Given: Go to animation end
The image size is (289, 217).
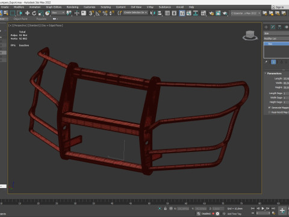Looking at the screenshot, I should click(x=273, y=209).
